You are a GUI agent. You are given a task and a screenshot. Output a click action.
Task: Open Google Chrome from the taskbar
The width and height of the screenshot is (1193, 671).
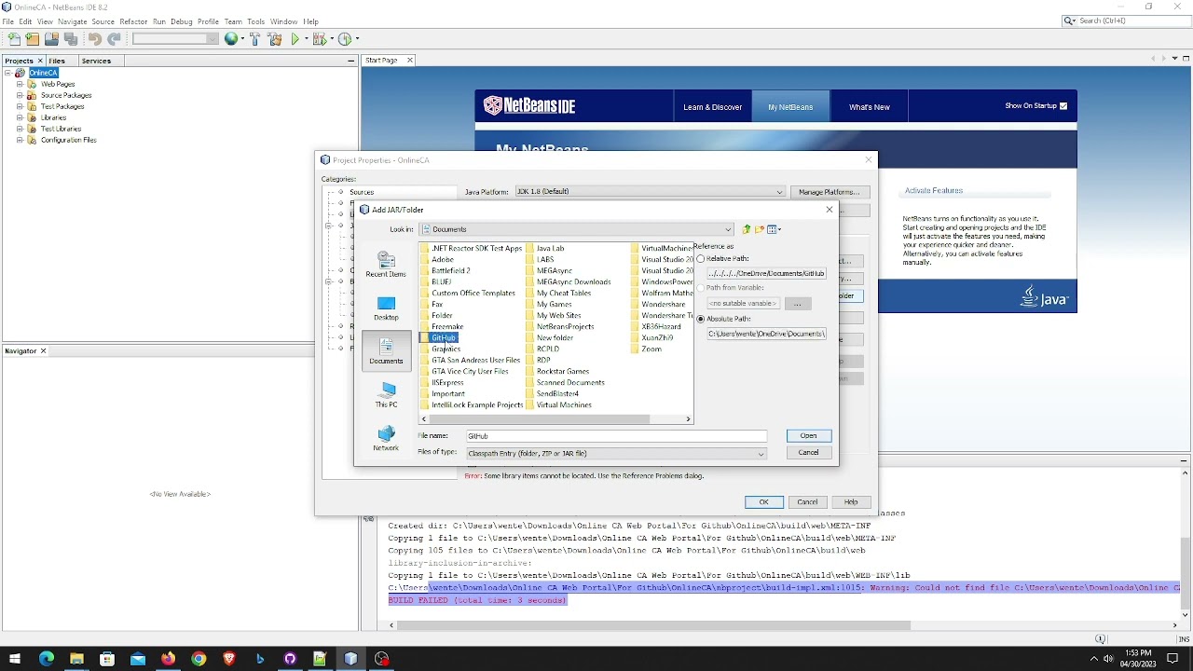pos(199,659)
